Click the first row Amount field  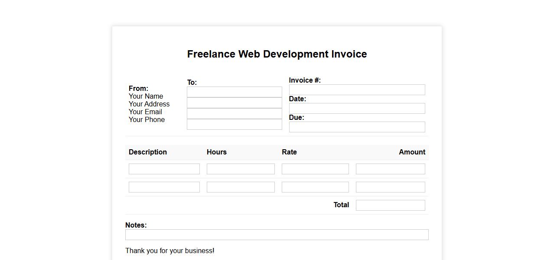point(390,169)
